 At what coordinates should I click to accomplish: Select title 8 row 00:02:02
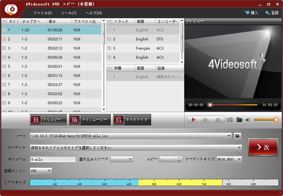click(x=51, y=94)
